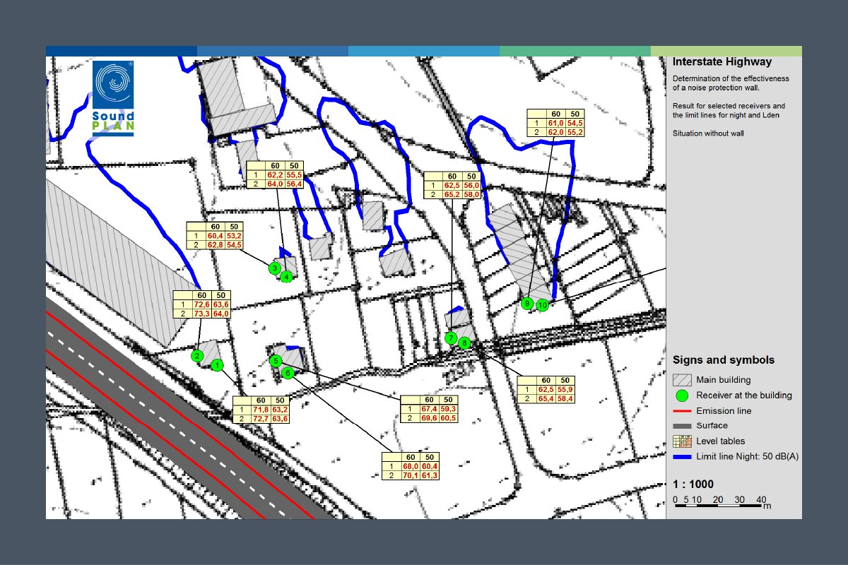Click 'Limit line Night: 50 dB(A)' label
Image resolution: width=848 pixels, height=565 pixels.
(x=748, y=457)
